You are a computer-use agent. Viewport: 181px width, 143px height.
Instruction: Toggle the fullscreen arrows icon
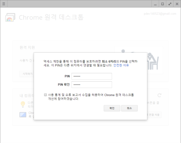tap(170, 4)
